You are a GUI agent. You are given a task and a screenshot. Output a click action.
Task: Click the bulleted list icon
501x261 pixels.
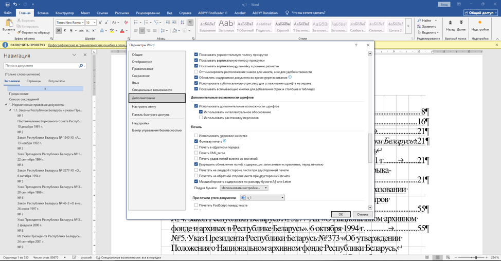point(136,22)
